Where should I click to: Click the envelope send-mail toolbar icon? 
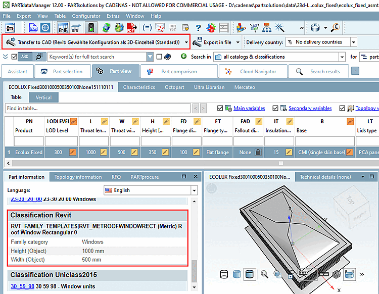(x=160, y=28)
